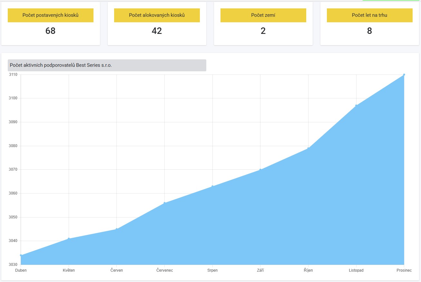Pick the Srpen data point on the chart

tap(212, 186)
